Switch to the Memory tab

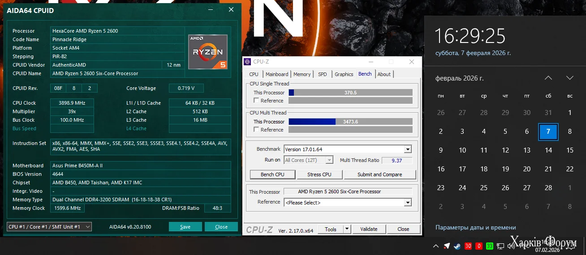302,74
